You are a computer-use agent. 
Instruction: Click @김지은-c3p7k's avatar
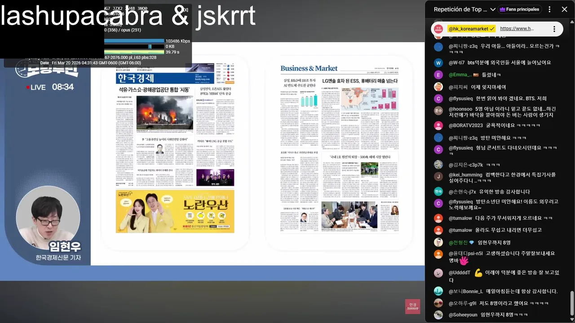pyautogui.click(x=438, y=165)
